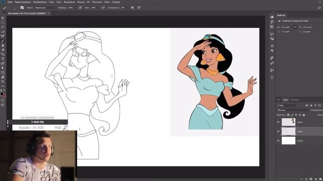
Task: Open the three-dots Edit Toolbar button
Action: pyautogui.click(x=3, y=86)
